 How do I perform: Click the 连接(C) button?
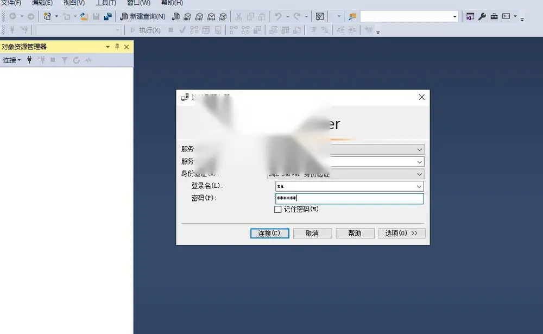pos(270,233)
